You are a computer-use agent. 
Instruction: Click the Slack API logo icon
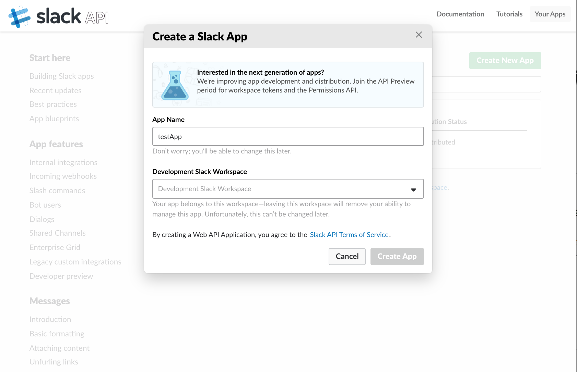tap(20, 16)
